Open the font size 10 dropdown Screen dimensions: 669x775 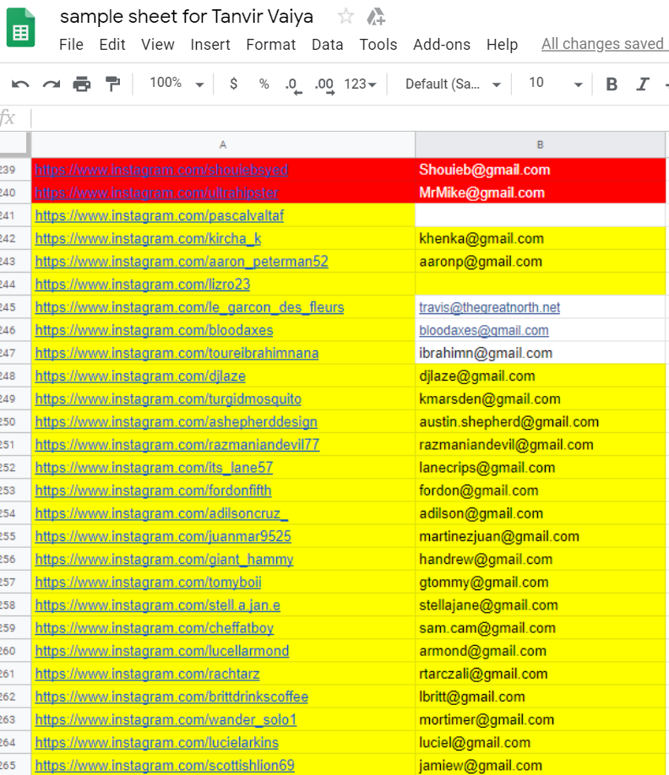(556, 84)
